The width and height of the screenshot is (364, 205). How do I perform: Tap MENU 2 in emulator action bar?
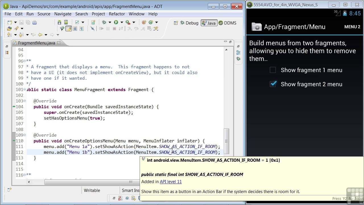352,27
